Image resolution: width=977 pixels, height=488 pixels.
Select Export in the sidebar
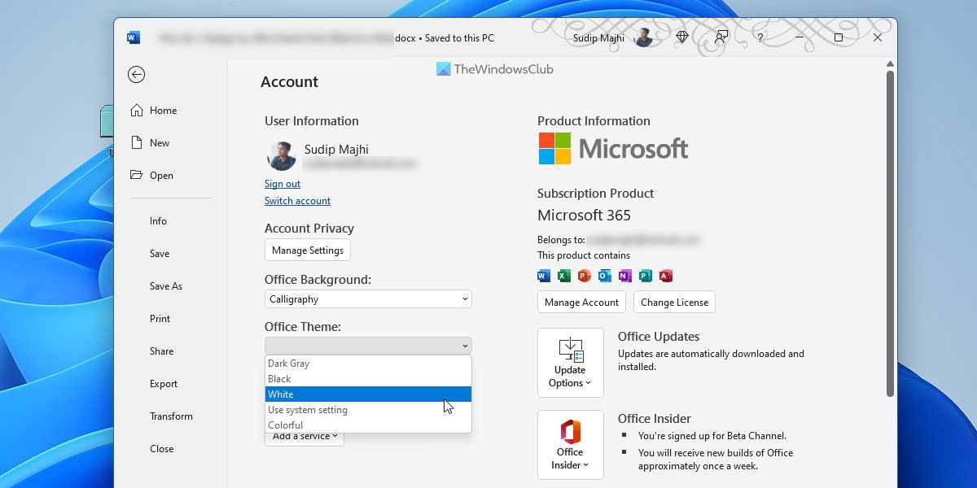pos(164,384)
